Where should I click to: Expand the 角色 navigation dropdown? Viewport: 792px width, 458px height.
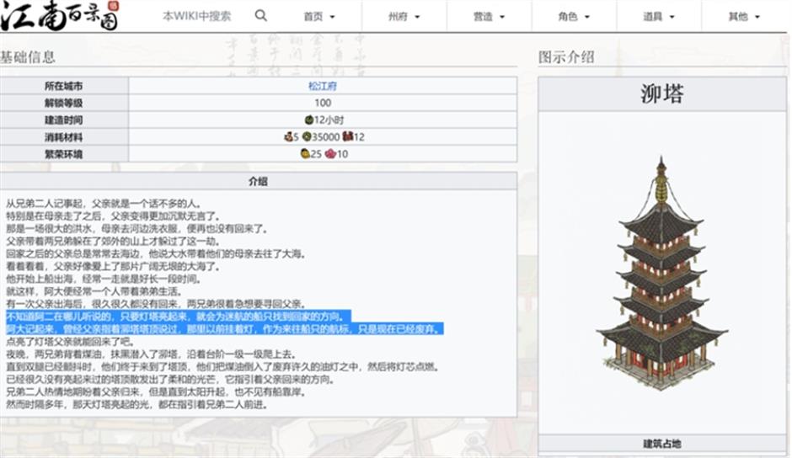pyautogui.click(x=574, y=17)
